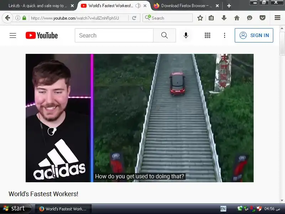Close the Download Firefox Browser tab
285x214 pixels.
click(217, 6)
